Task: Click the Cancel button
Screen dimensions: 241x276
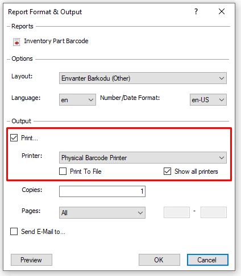Action: click(x=207, y=260)
